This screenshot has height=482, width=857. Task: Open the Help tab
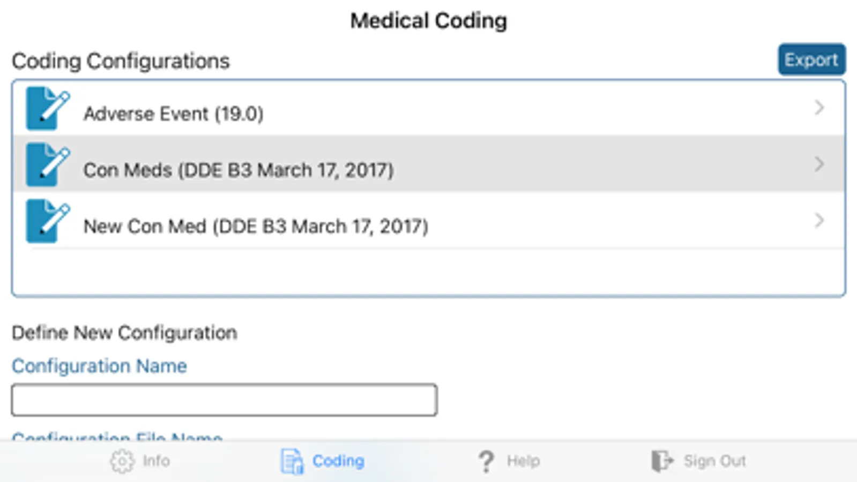523,461
